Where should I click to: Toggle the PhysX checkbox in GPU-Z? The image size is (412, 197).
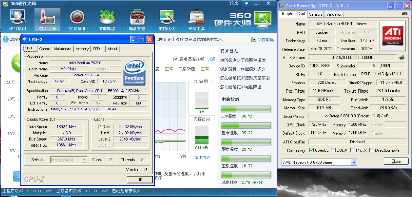coord(352,150)
